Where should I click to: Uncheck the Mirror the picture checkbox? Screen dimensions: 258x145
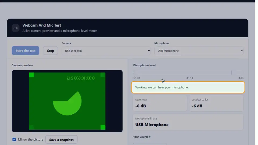point(14,139)
